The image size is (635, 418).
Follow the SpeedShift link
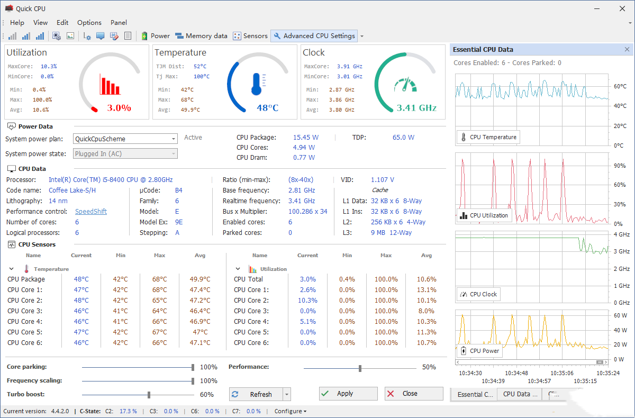point(90,211)
